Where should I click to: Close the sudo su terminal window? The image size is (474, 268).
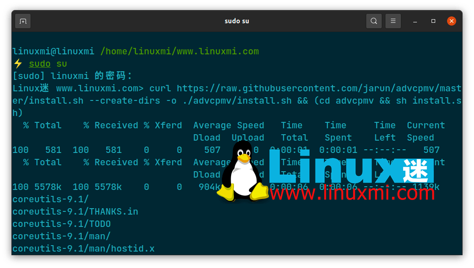coord(451,21)
